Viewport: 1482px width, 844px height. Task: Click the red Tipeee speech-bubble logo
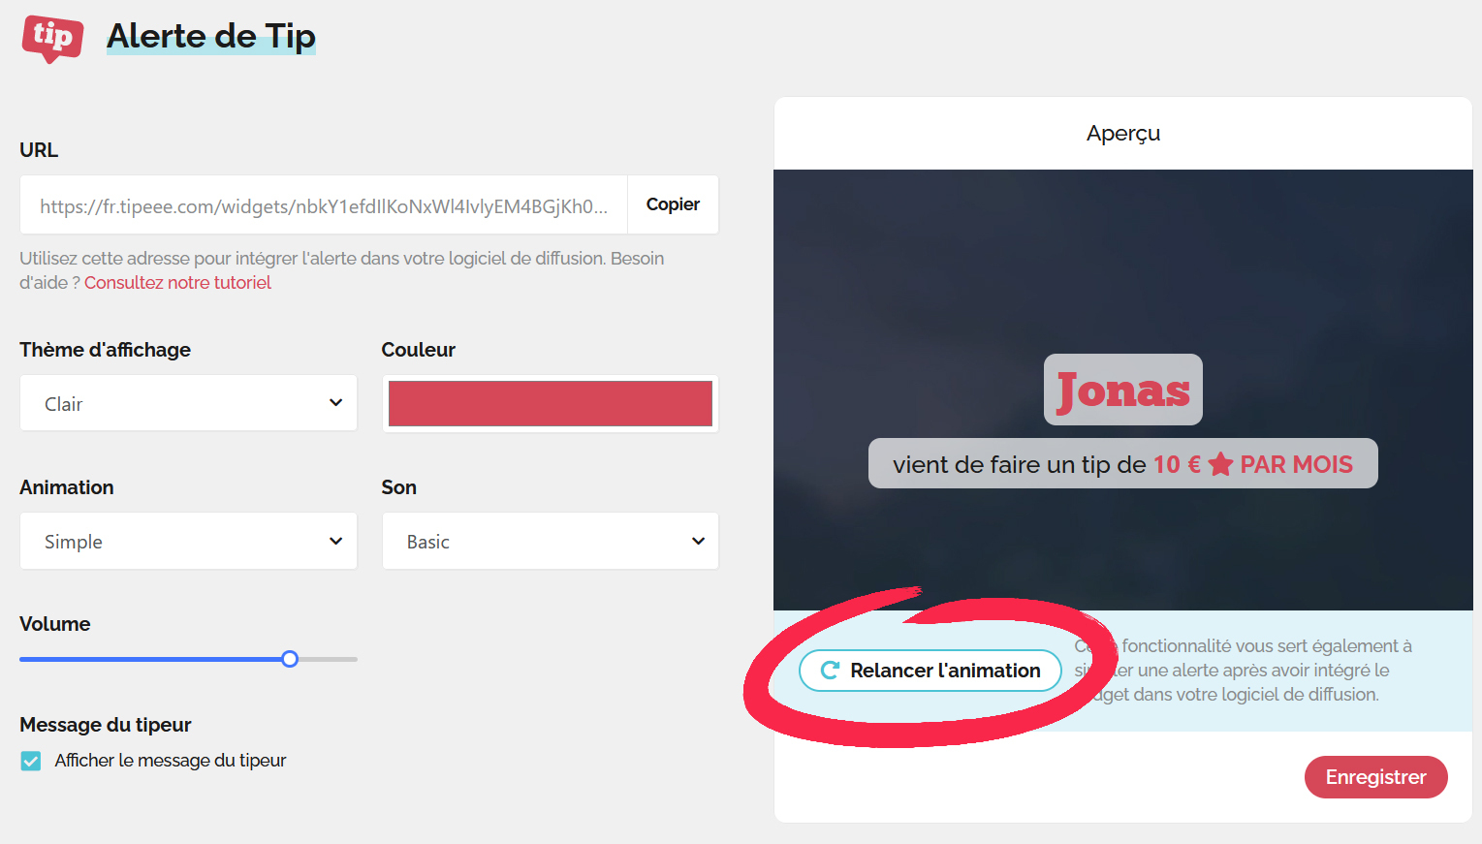click(52, 38)
